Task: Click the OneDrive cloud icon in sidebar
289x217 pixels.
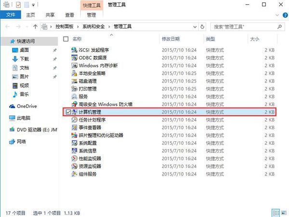Action: tap(12, 106)
